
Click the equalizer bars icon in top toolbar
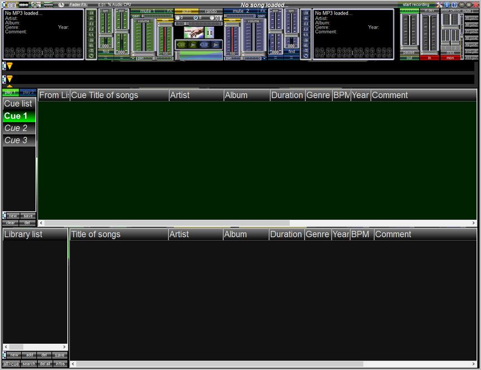coord(48,4)
